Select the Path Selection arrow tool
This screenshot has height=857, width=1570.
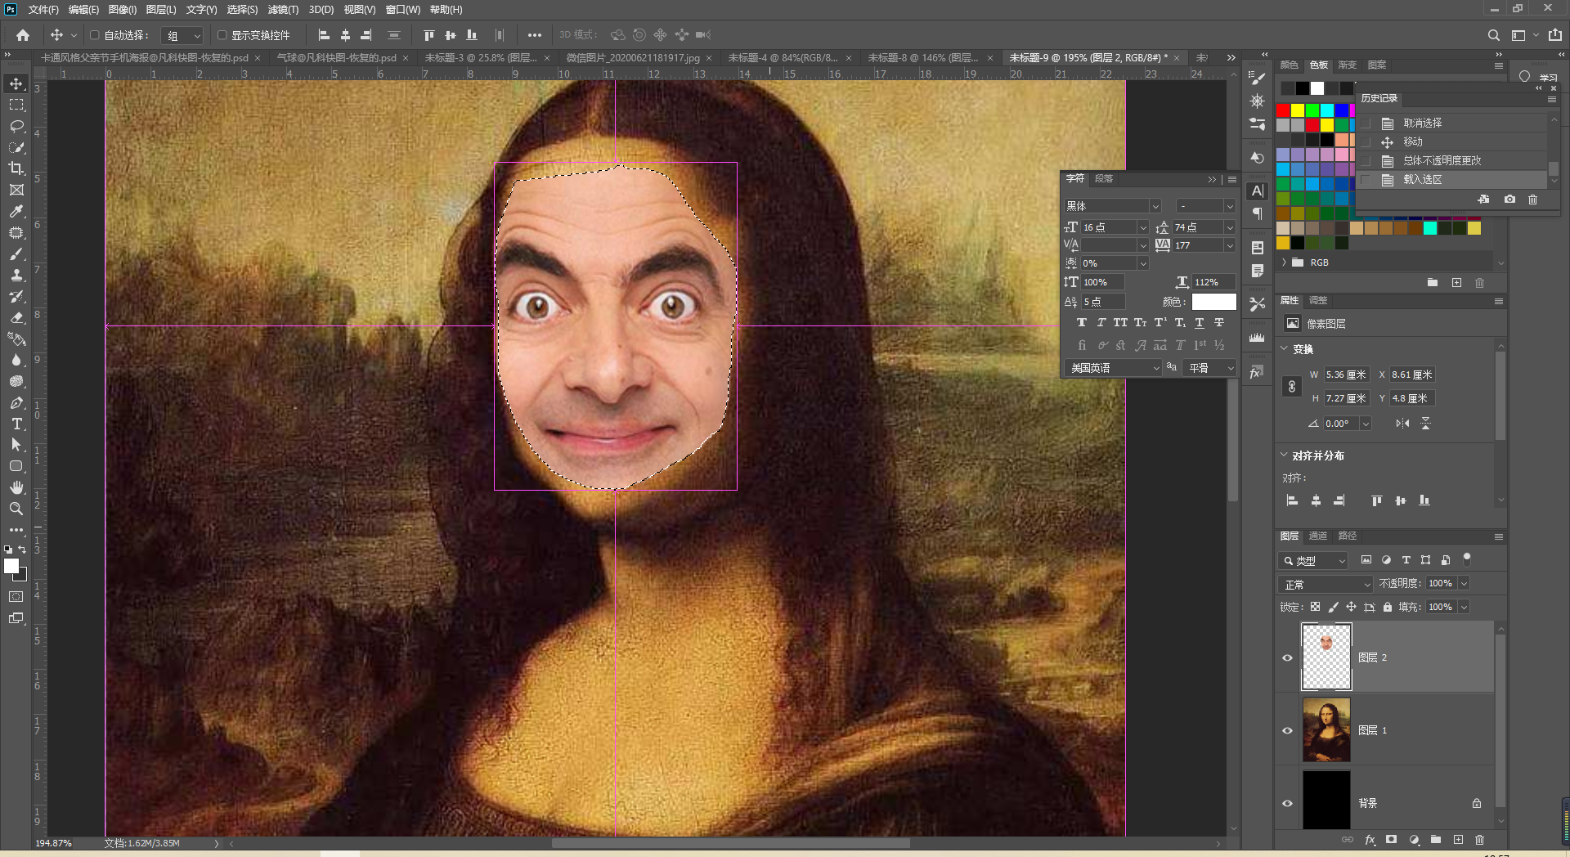pyautogui.click(x=16, y=445)
